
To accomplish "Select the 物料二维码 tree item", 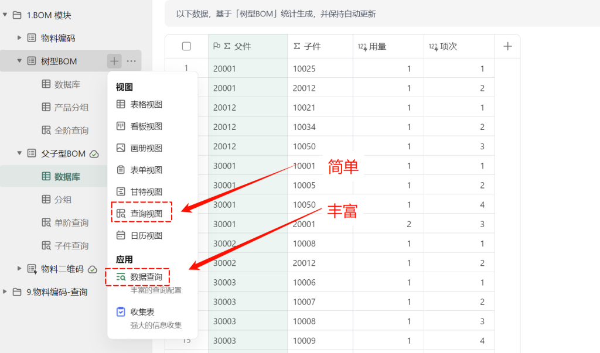I will [62, 269].
